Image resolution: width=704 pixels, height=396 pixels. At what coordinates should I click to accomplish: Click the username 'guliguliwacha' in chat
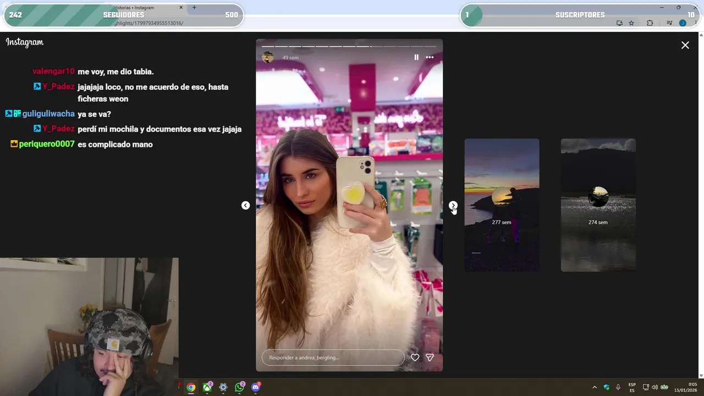[48, 114]
